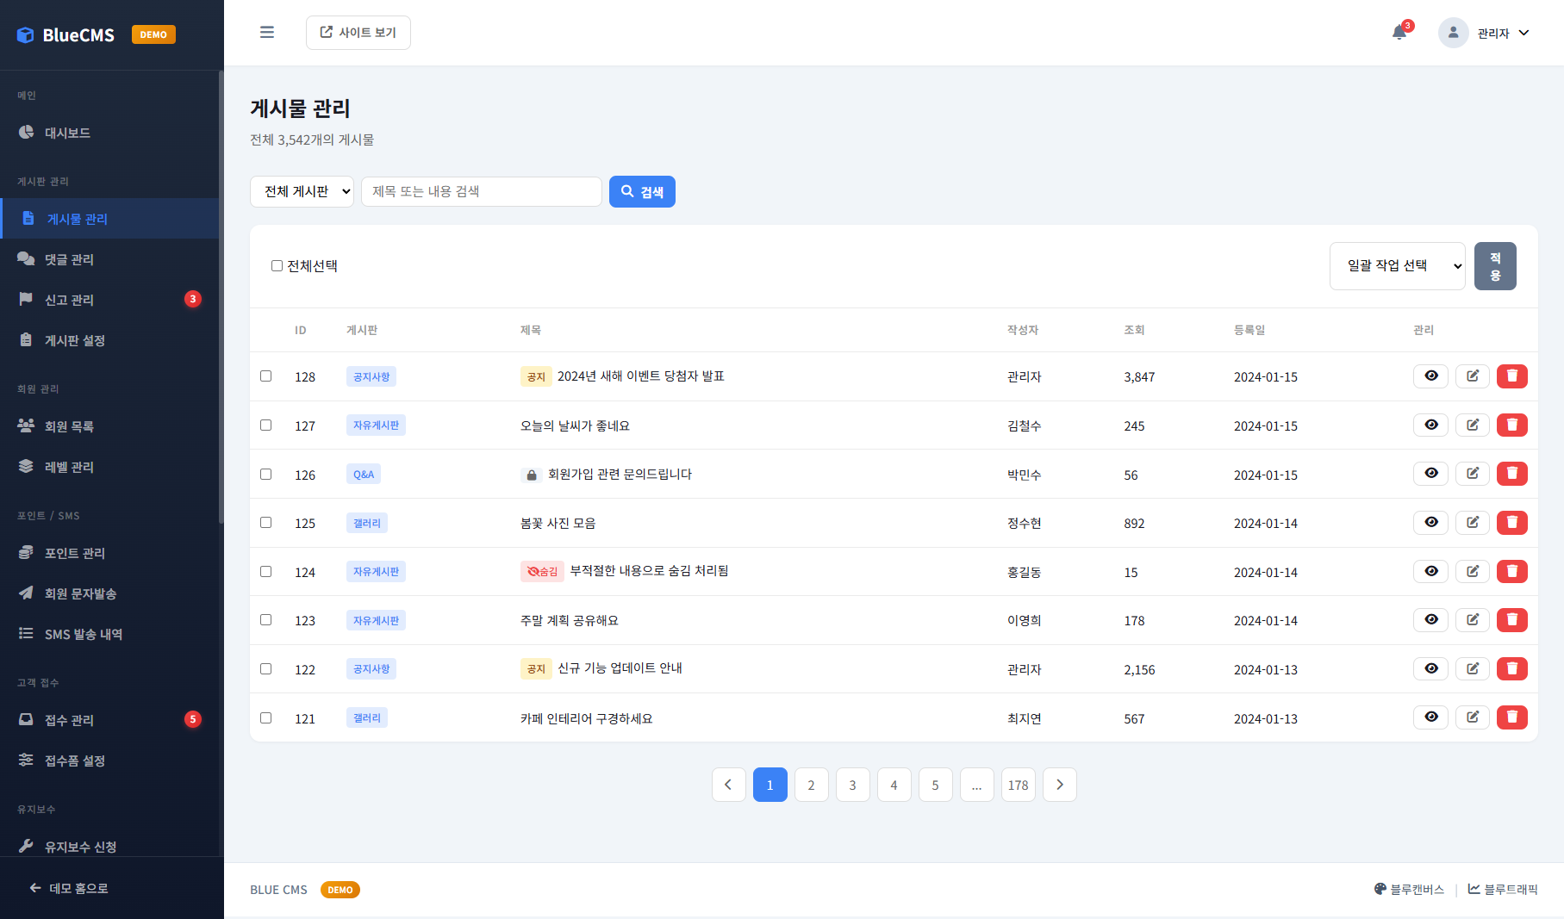
Task: Open 댓글 관리 from the sidebar
Action: [x=72, y=258]
